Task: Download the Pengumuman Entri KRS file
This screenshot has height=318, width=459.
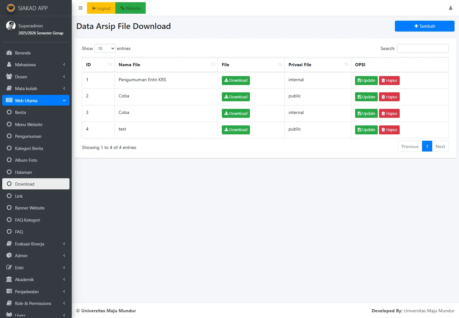Action: [236, 81]
